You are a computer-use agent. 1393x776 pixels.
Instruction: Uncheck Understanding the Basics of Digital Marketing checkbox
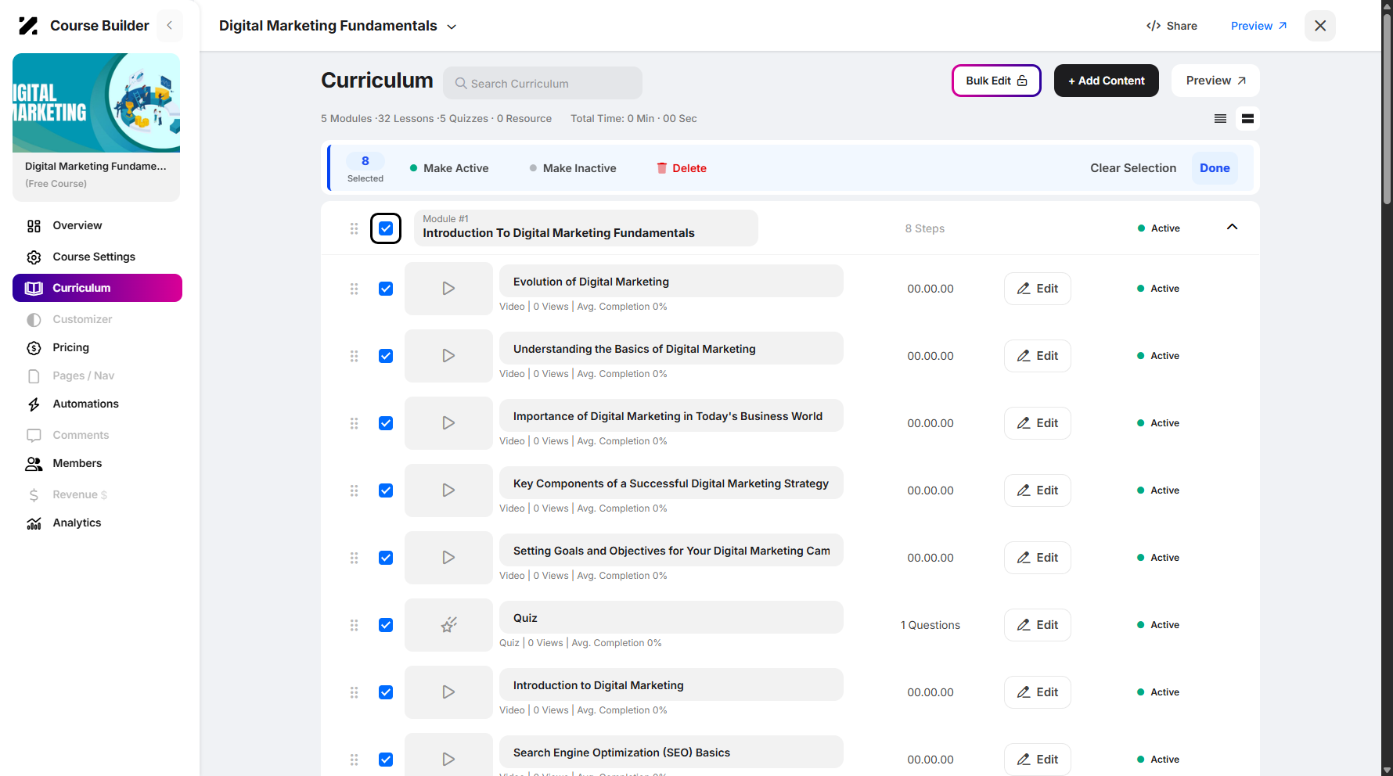tap(386, 356)
